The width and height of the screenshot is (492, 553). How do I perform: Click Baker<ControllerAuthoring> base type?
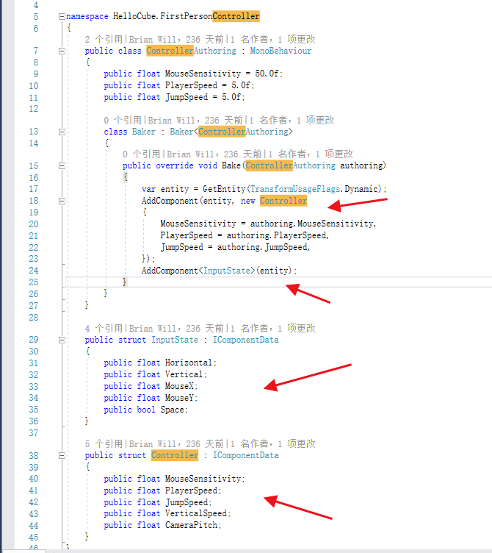pos(231,132)
